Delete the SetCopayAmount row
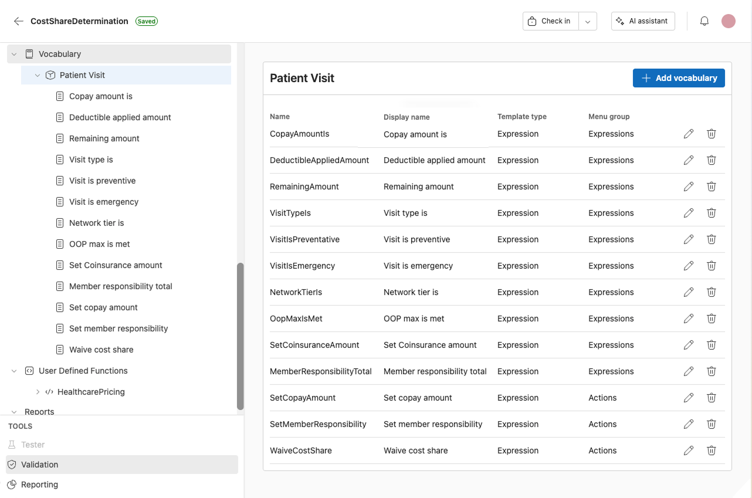This screenshot has width=752, height=498. [712, 398]
